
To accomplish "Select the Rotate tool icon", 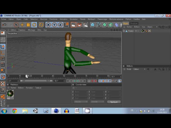I will pos(34,25).
